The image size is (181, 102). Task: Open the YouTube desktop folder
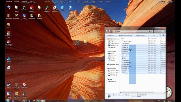[9, 25]
